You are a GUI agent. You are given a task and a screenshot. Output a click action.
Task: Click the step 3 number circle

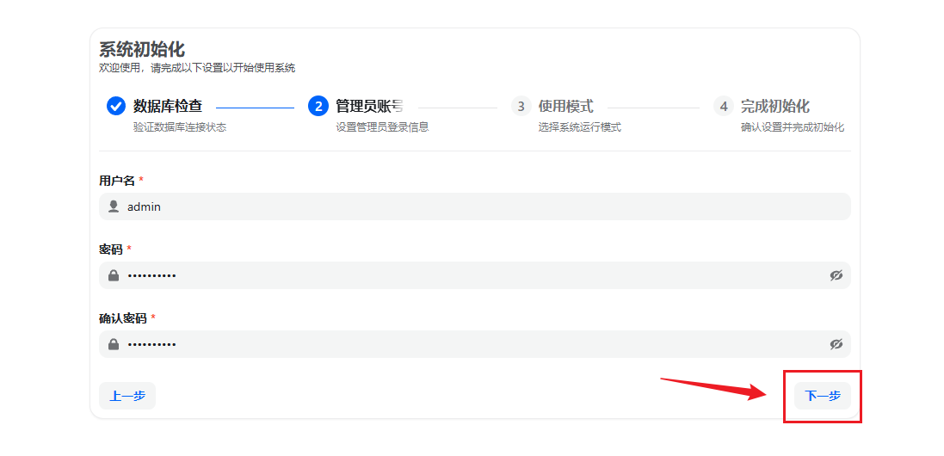[521, 106]
